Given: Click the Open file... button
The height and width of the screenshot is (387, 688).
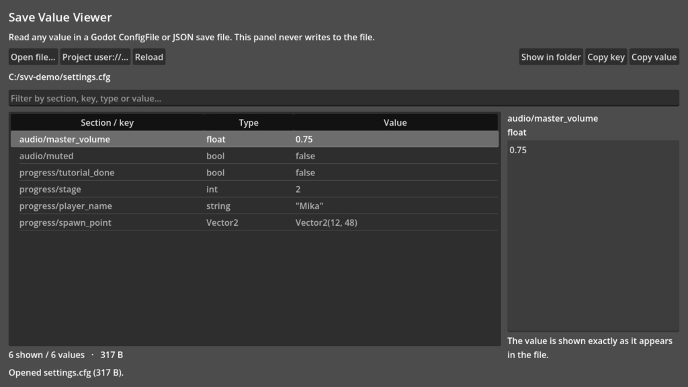Looking at the screenshot, I should pyautogui.click(x=33, y=57).
